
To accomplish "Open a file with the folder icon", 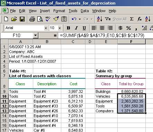I will (14, 19).
